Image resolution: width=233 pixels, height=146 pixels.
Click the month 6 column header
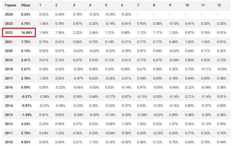122,5
